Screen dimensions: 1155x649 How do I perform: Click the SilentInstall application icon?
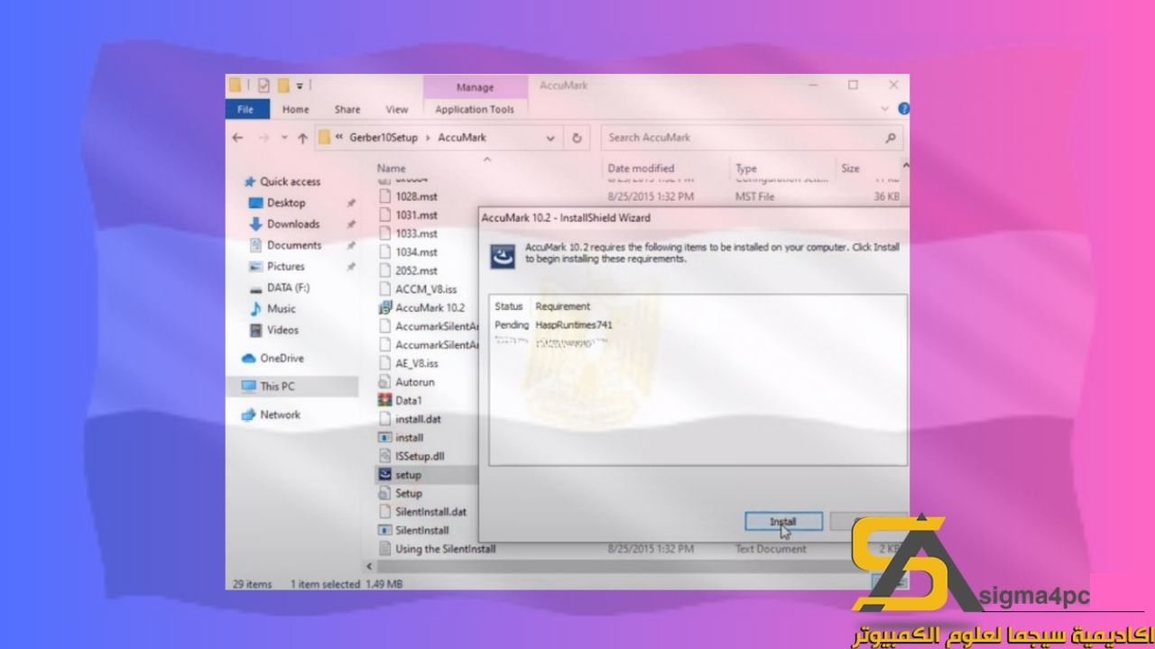pyautogui.click(x=383, y=530)
